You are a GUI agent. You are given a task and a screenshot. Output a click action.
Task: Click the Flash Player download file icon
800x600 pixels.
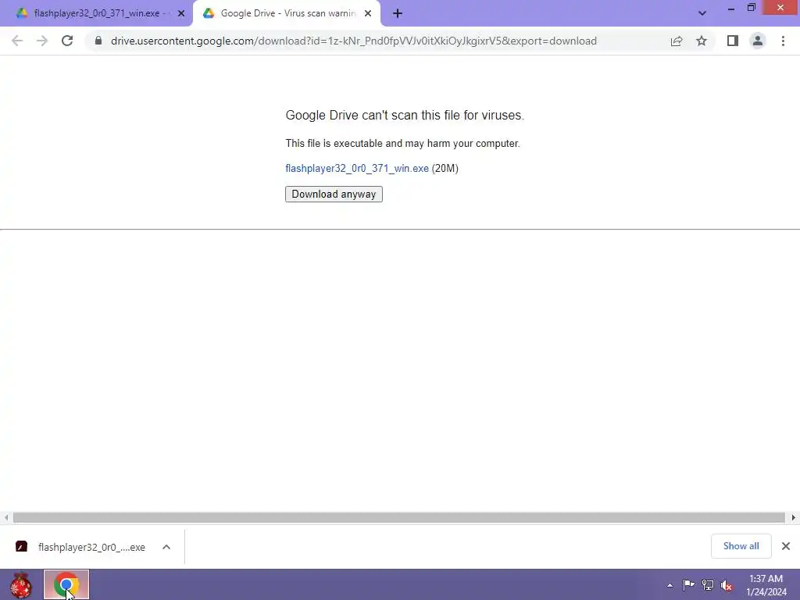click(21, 547)
